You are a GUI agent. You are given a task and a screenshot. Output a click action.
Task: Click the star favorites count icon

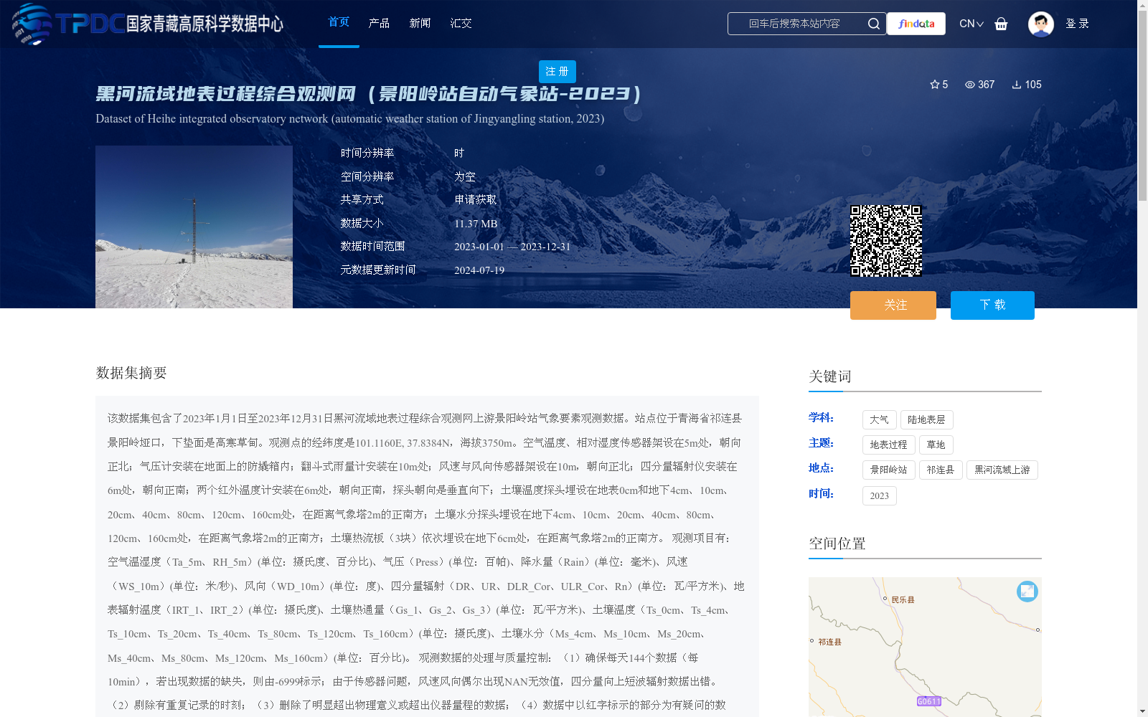tap(935, 85)
